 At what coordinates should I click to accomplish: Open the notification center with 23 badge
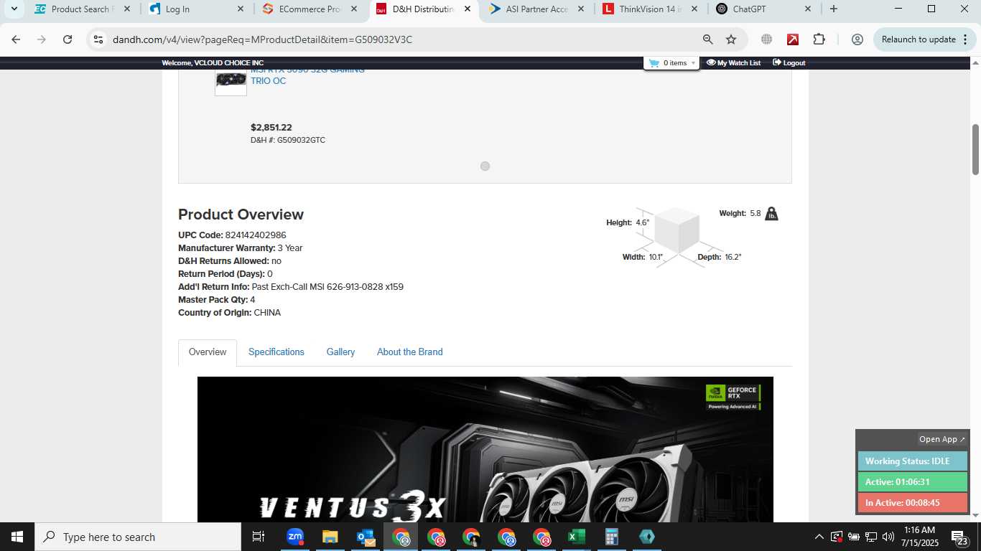point(960,537)
